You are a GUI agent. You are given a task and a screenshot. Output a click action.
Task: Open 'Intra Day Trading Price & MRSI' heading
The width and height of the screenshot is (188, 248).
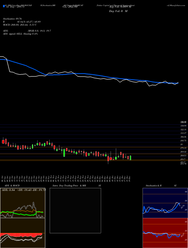click(77, 186)
